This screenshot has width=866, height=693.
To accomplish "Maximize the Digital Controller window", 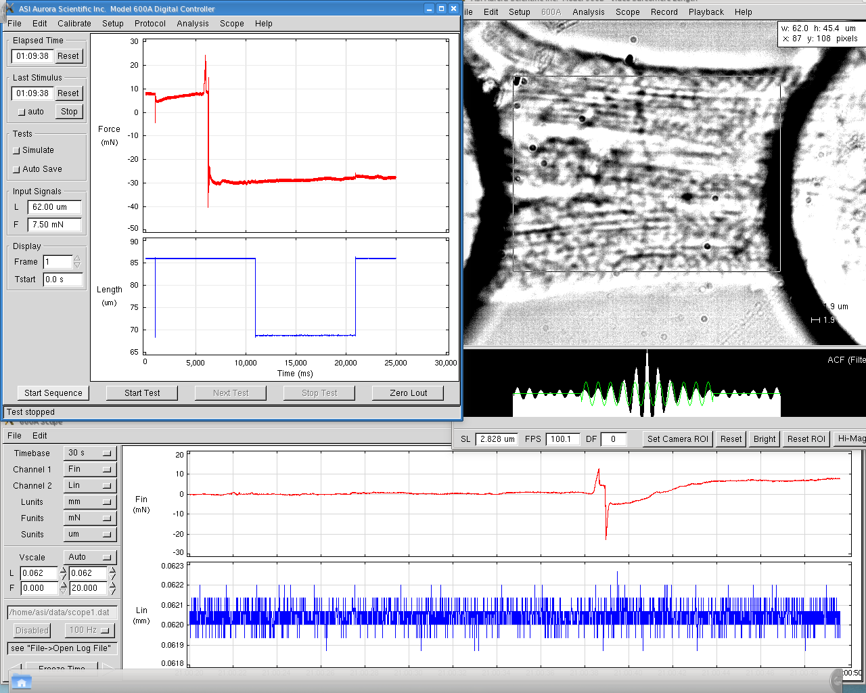I will click(x=441, y=9).
